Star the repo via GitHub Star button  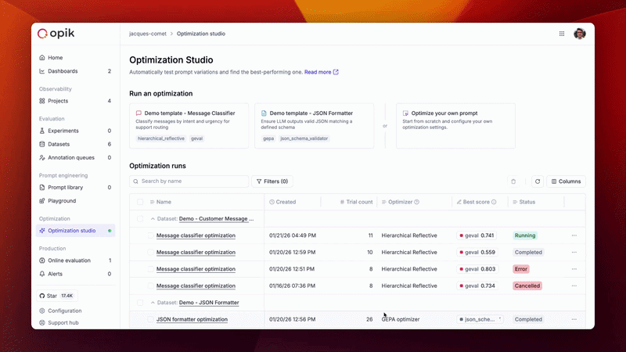tap(56, 296)
